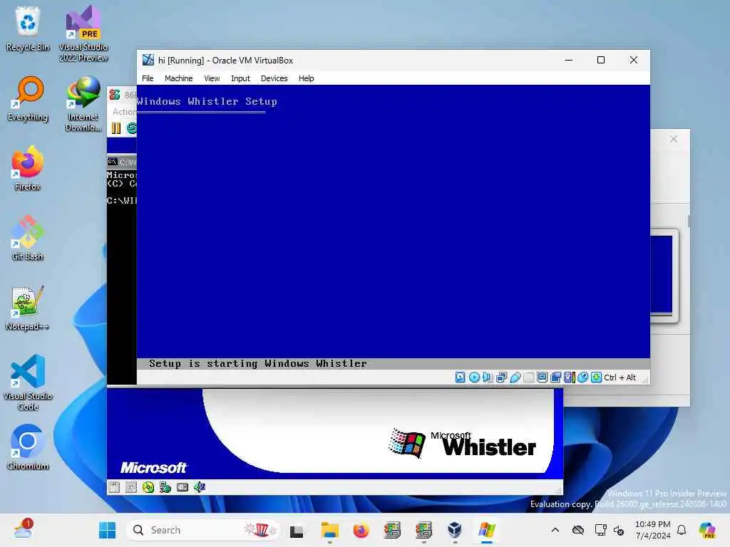Viewport: 730px width, 547px height.
Task: Click the optical disk icon in VirtualBox status bar
Action: click(474, 377)
